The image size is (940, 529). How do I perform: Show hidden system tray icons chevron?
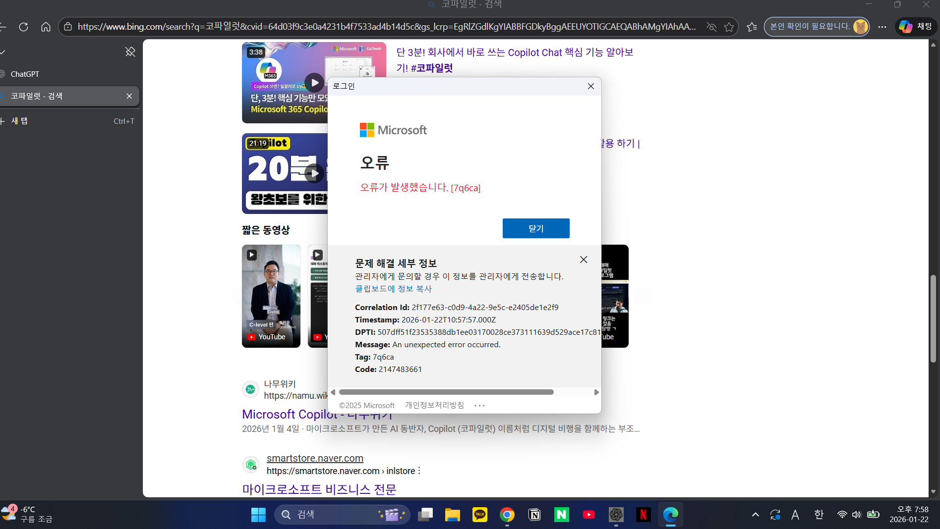[x=755, y=515]
